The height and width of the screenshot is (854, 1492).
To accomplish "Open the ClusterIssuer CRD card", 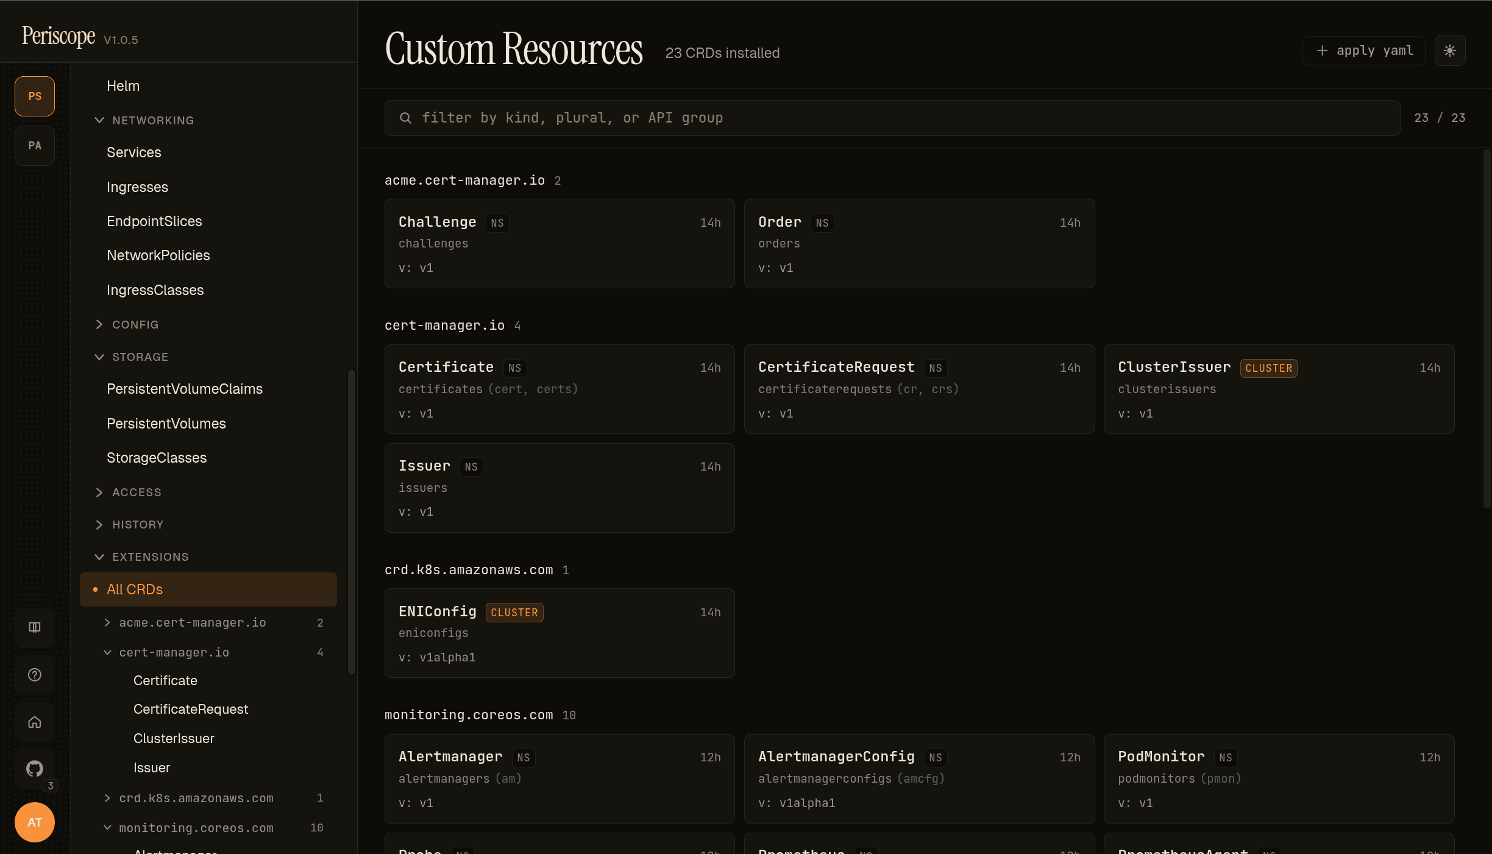I will 1279,390.
